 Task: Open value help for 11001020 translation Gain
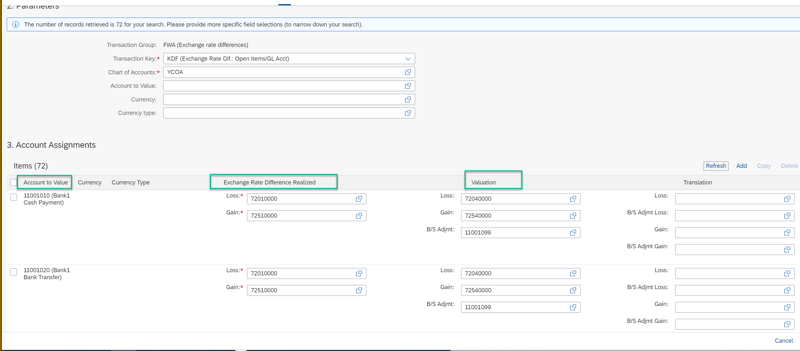click(787, 307)
